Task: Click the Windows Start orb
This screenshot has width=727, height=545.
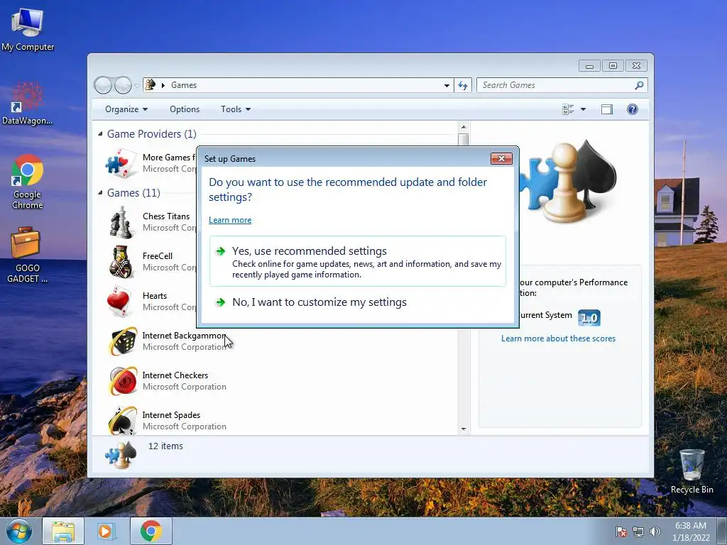Action: (x=19, y=531)
